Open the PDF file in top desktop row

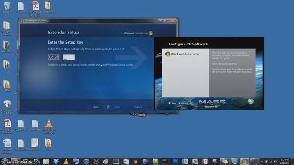[35, 8]
